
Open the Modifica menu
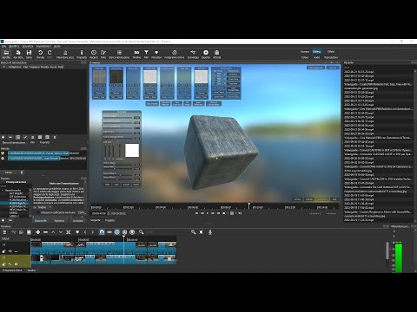pyautogui.click(x=14, y=46)
